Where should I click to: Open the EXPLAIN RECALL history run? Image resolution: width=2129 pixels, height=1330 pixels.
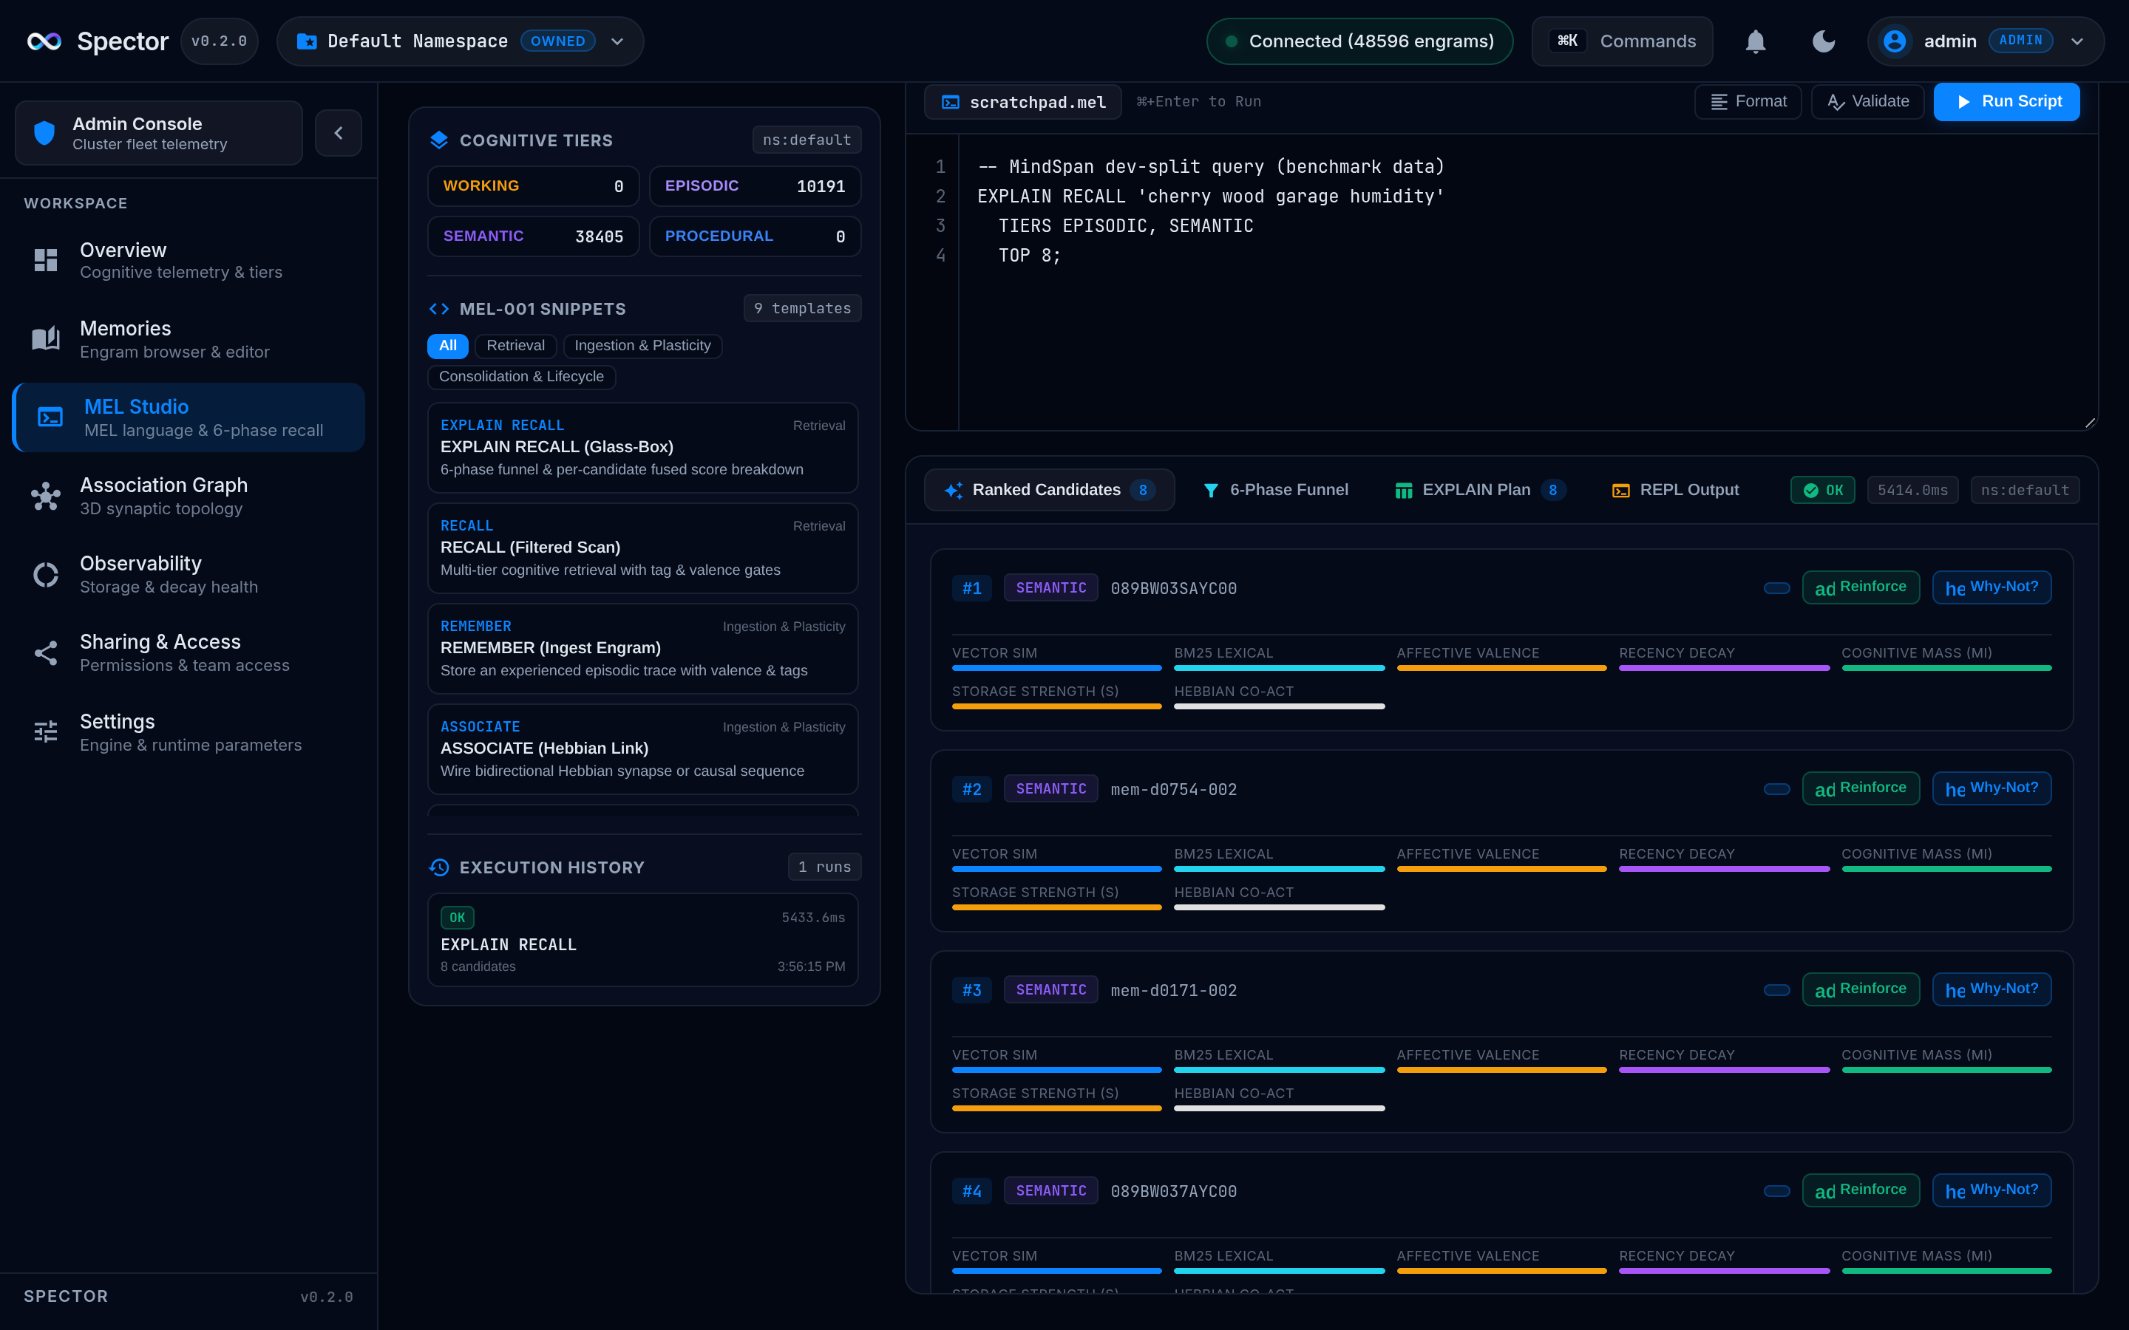(x=642, y=941)
